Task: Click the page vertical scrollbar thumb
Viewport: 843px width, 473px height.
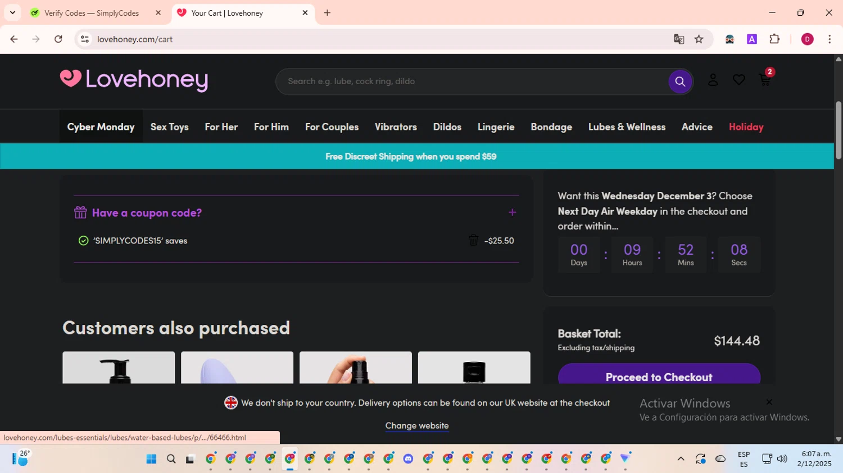Action: (839, 130)
